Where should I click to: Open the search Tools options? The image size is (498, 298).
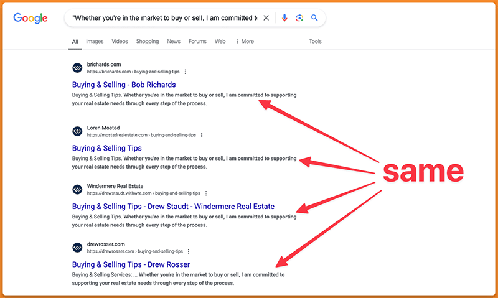click(316, 41)
